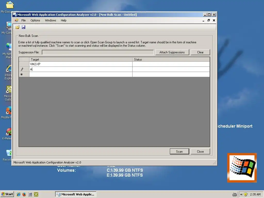Open the Help menu
The width and height of the screenshot is (264, 198).
[63, 20]
